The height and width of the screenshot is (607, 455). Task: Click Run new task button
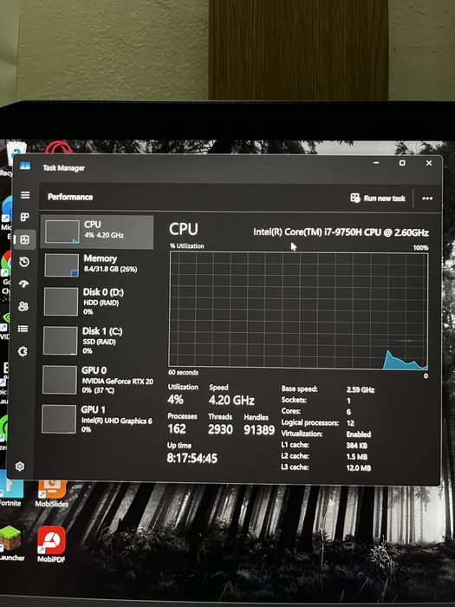click(378, 199)
